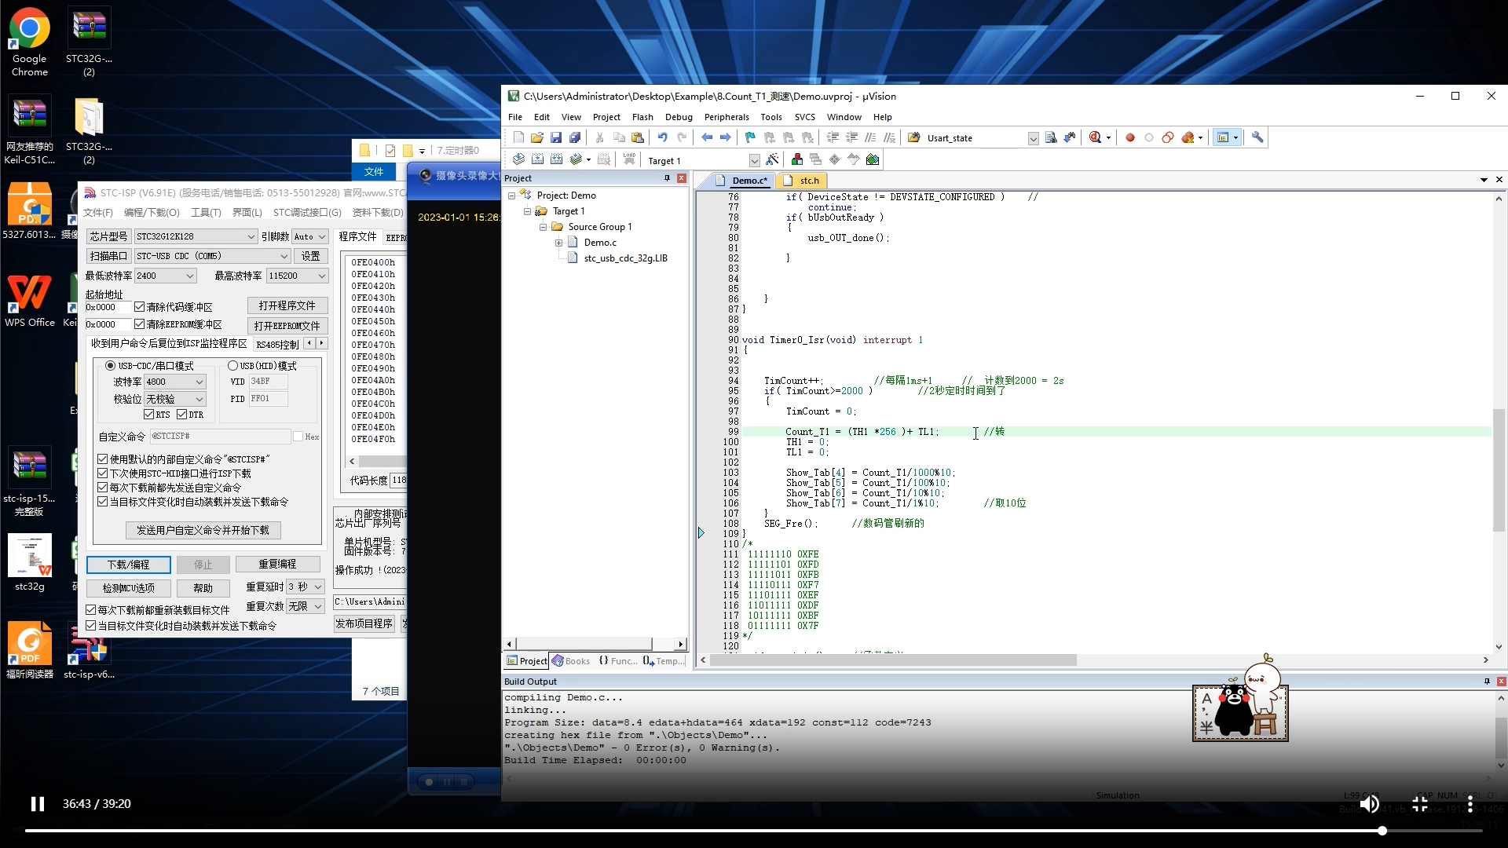Start the debug session with the magnifier-d icon
This screenshot has height=848, width=1508.
coord(1095,137)
